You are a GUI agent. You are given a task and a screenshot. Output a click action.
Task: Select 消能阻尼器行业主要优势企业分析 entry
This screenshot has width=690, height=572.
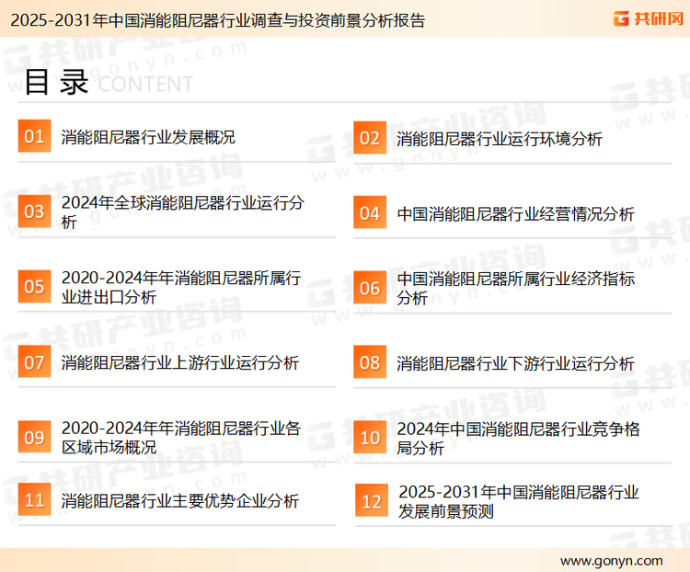tap(180, 500)
